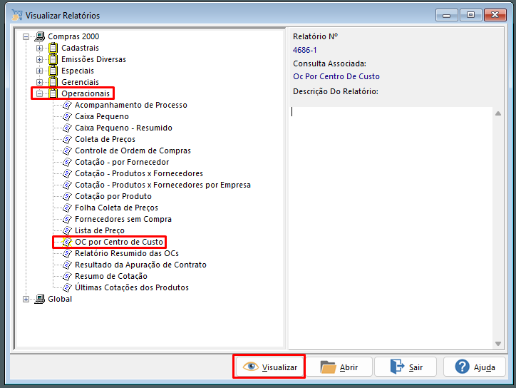516x388 pixels.
Task: Select Últimas Cotações dos Produtos report
Action: [132, 287]
